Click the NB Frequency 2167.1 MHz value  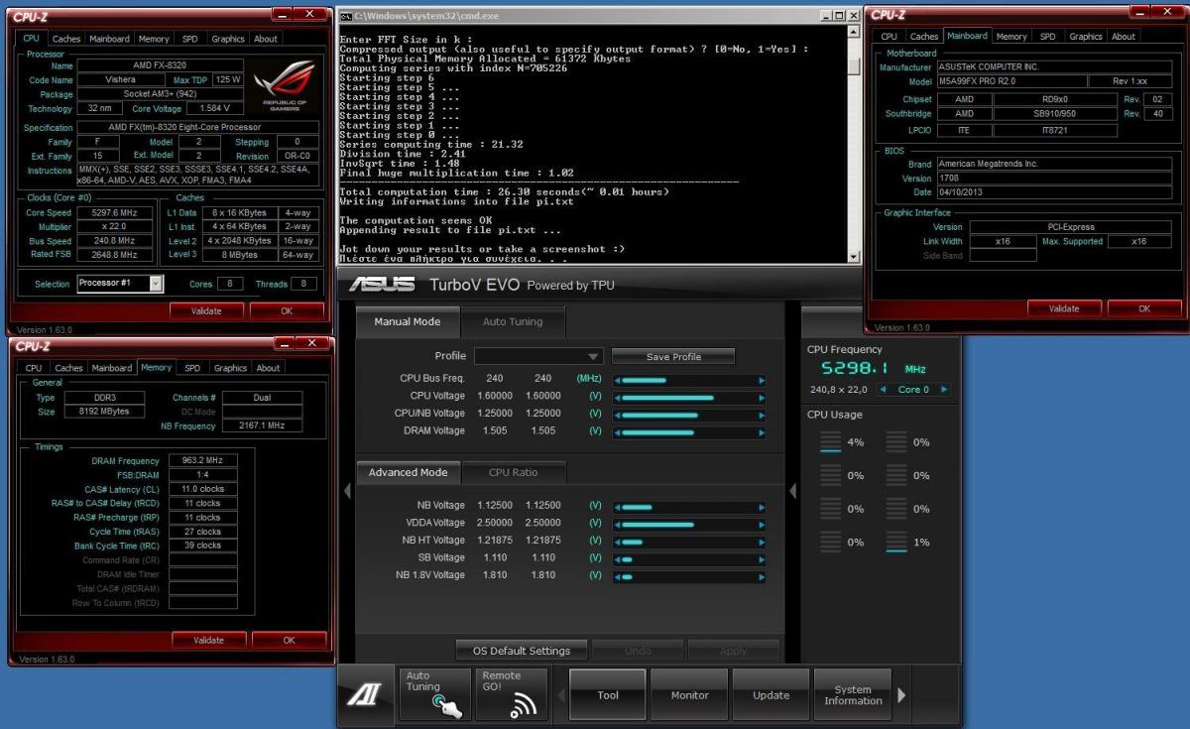[x=262, y=425]
